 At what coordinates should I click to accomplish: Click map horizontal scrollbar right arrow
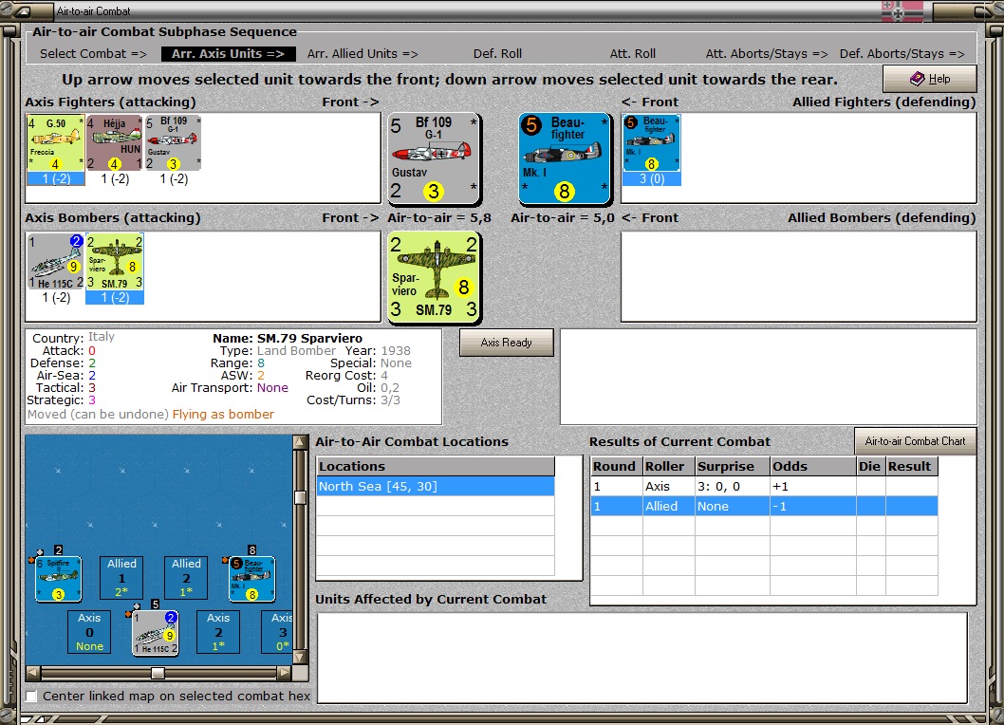click(x=285, y=673)
